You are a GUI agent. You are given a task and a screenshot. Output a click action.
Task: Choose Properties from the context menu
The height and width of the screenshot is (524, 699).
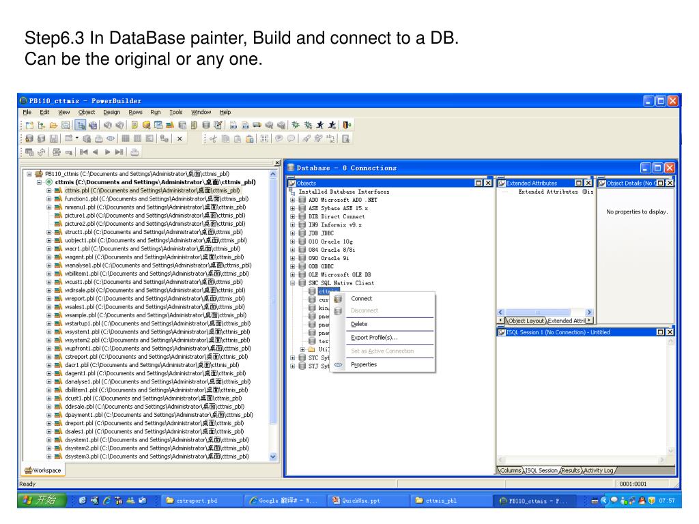(x=383, y=364)
